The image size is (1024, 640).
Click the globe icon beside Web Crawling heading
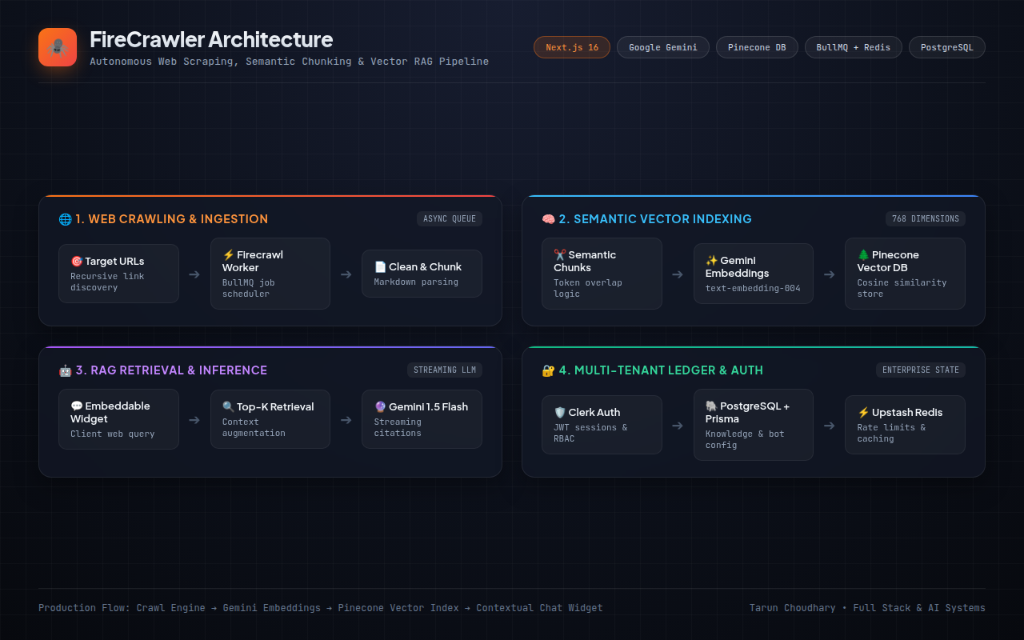point(66,219)
